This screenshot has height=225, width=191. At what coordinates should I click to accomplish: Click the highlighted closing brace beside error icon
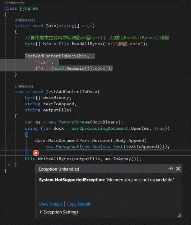(x=26, y=153)
